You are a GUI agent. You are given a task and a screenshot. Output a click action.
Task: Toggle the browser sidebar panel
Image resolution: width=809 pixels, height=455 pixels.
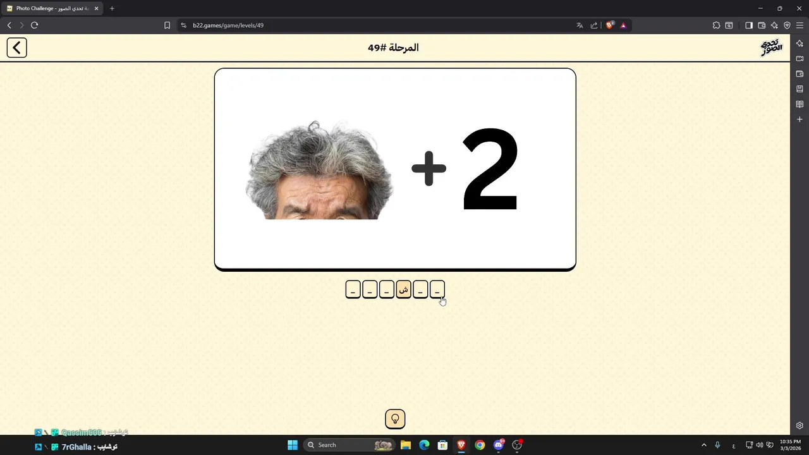click(749, 25)
